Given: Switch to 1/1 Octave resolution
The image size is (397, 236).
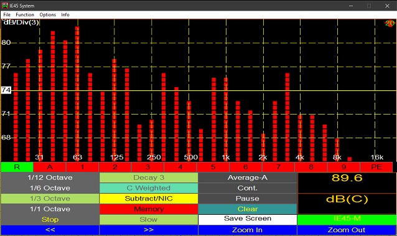Looking at the screenshot, I should pyautogui.click(x=50, y=209).
